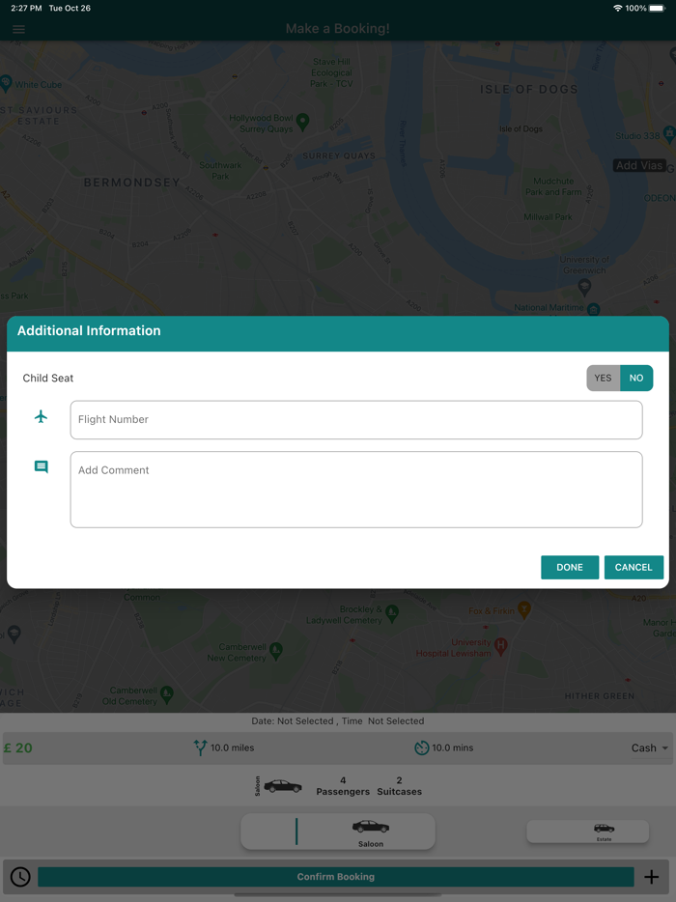Tap the clock schedule icon
The image size is (676, 902).
pos(20,877)
